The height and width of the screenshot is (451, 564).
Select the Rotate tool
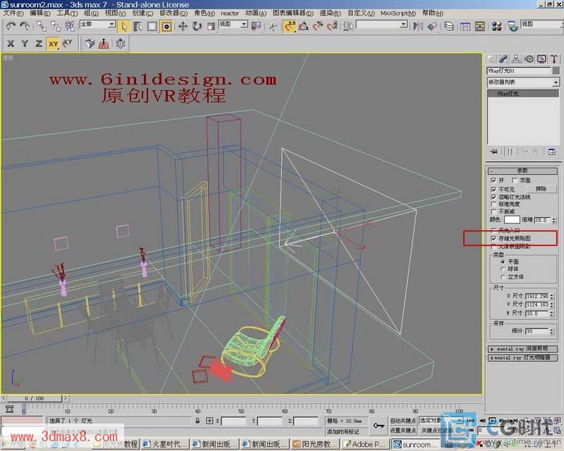pyautogui.click(x=197, y=27)
